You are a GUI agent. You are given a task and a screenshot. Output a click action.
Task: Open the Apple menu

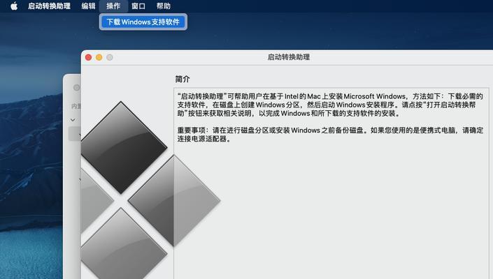click(x=14, y=6)
